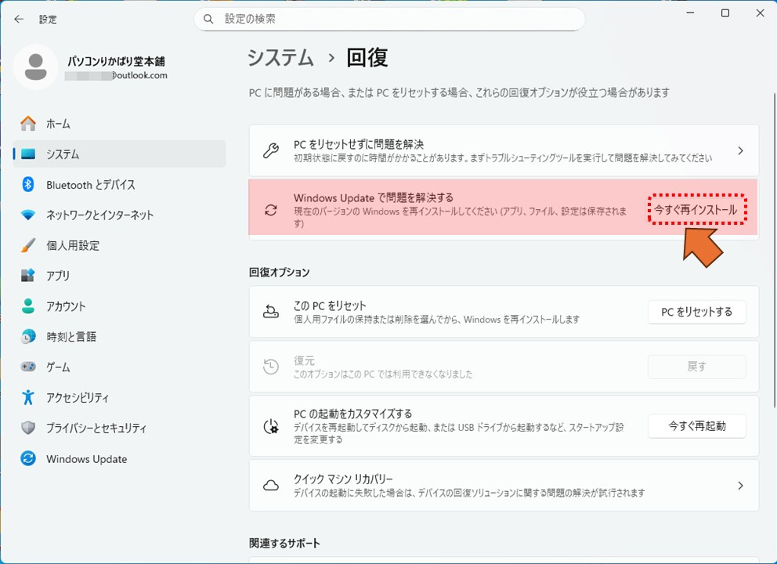Open the ゲーム settings category

[58, 367]
